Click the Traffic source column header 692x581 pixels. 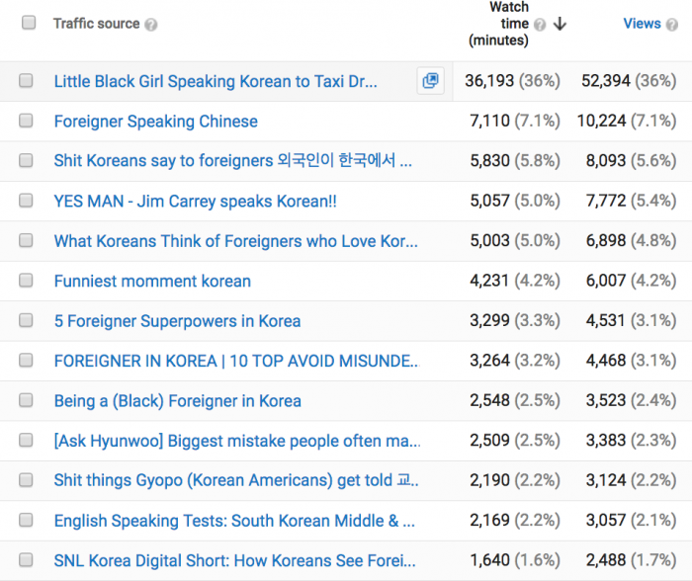(x=96, y=24)
